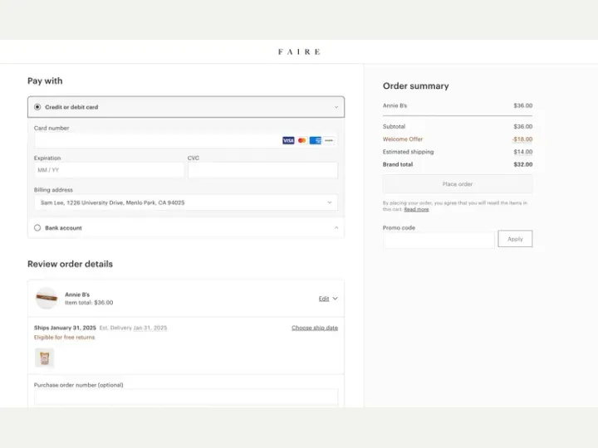The height and width of the screenshot is (448, 598).
Task: Click the Edit link for Annie B's order
Action: point(324,299)
